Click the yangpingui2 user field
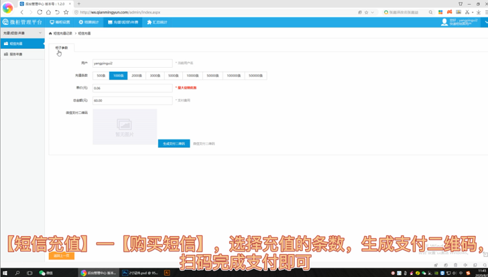488x277 pixels. click(132, 63)
